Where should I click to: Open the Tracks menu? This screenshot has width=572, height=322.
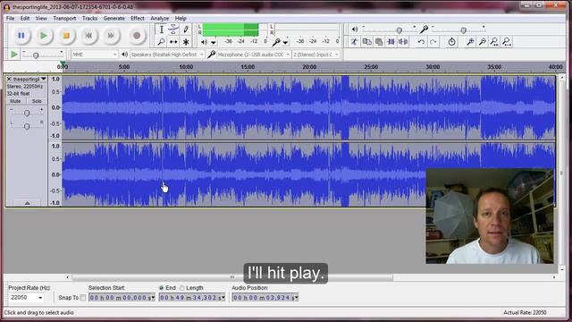[89, 18]
